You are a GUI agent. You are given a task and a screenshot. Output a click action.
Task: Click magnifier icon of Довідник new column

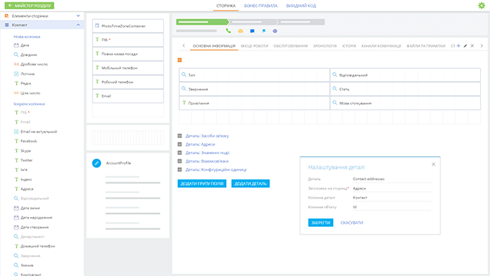(x=16, y=54)
